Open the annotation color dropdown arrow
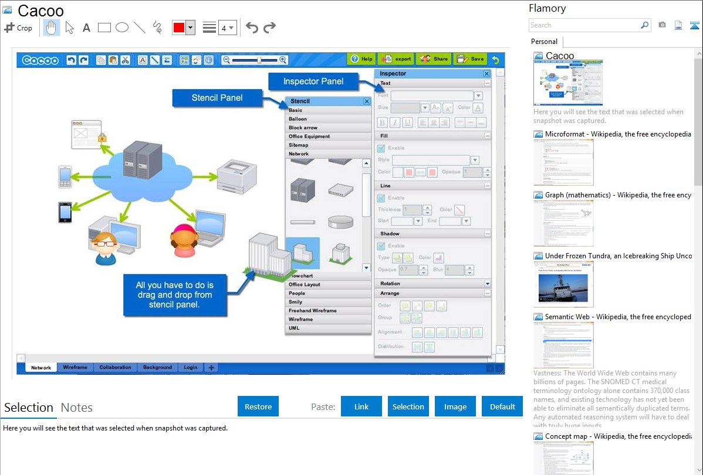This screenshot has height=475, width=703. coord(191,28)
